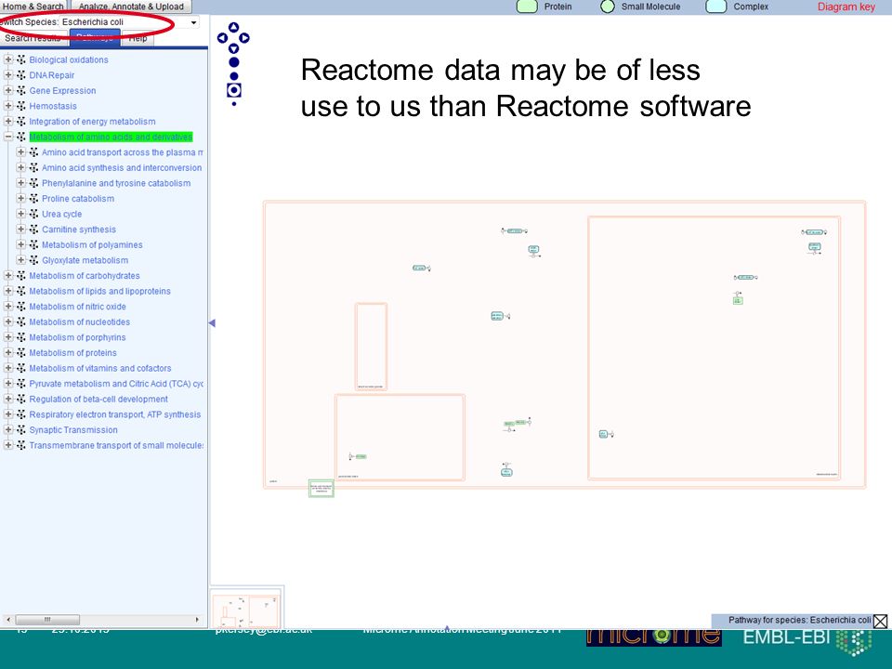Viewport: 892px width, 669px height.
Task: Open Transmembrane transport of small molecules
Action: click(116, 445)
